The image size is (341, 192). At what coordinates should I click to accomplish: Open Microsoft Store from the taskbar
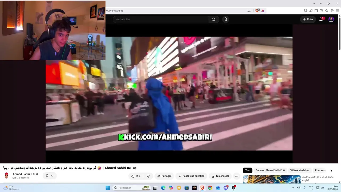click(x=186, y=188)
